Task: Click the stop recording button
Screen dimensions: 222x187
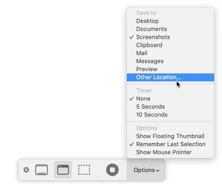Action: [x=112, y=170]
